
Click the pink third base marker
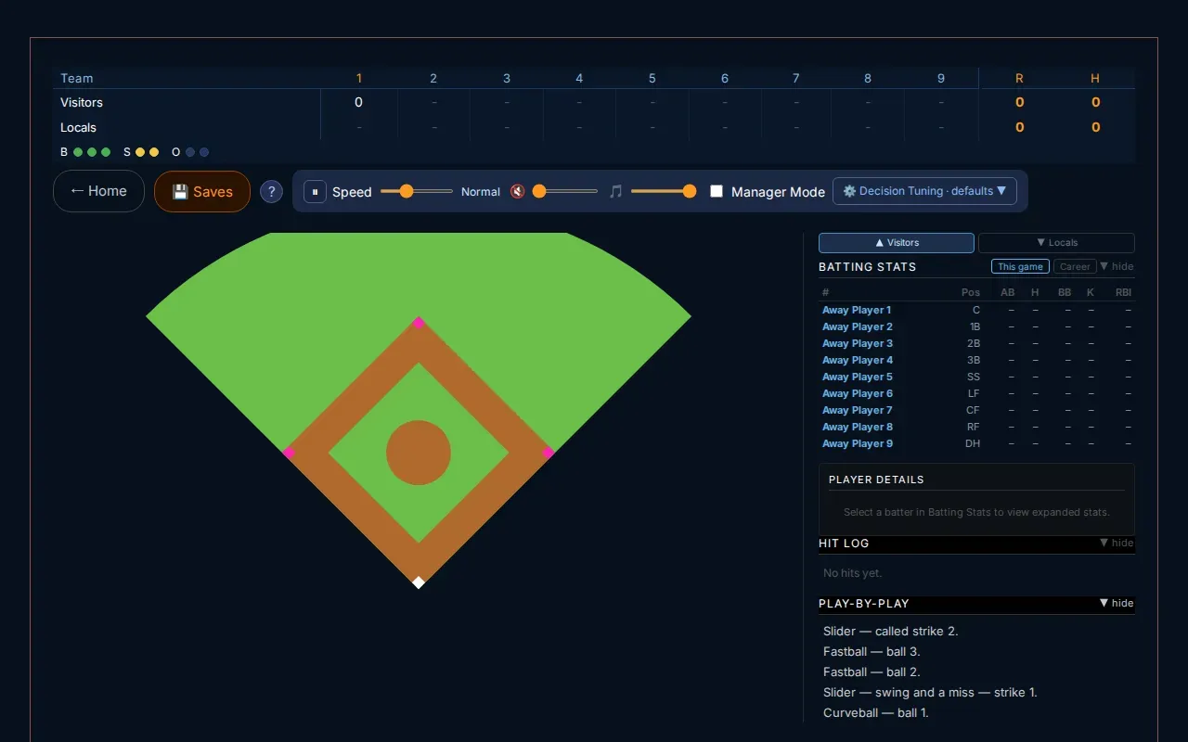tap(289, 453)
